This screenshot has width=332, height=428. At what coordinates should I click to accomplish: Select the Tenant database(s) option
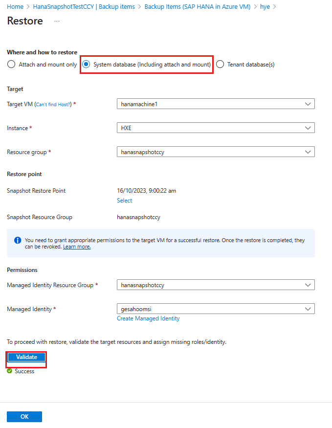click(220, 64)
